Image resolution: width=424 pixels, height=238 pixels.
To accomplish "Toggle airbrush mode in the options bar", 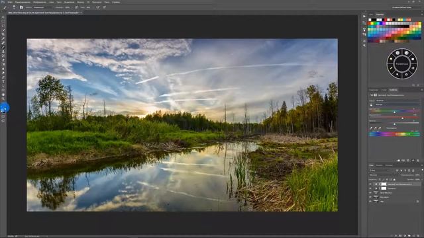I will 97,7.
